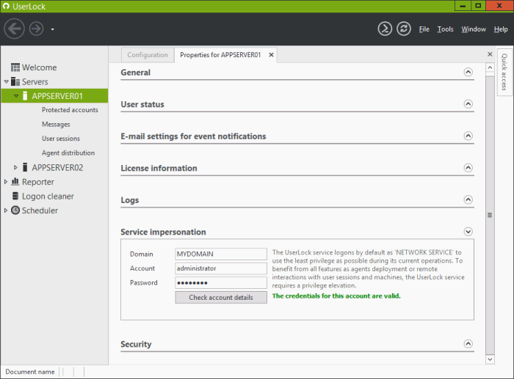Collapse Service impersonation section chevron

[x=468, y=232]
